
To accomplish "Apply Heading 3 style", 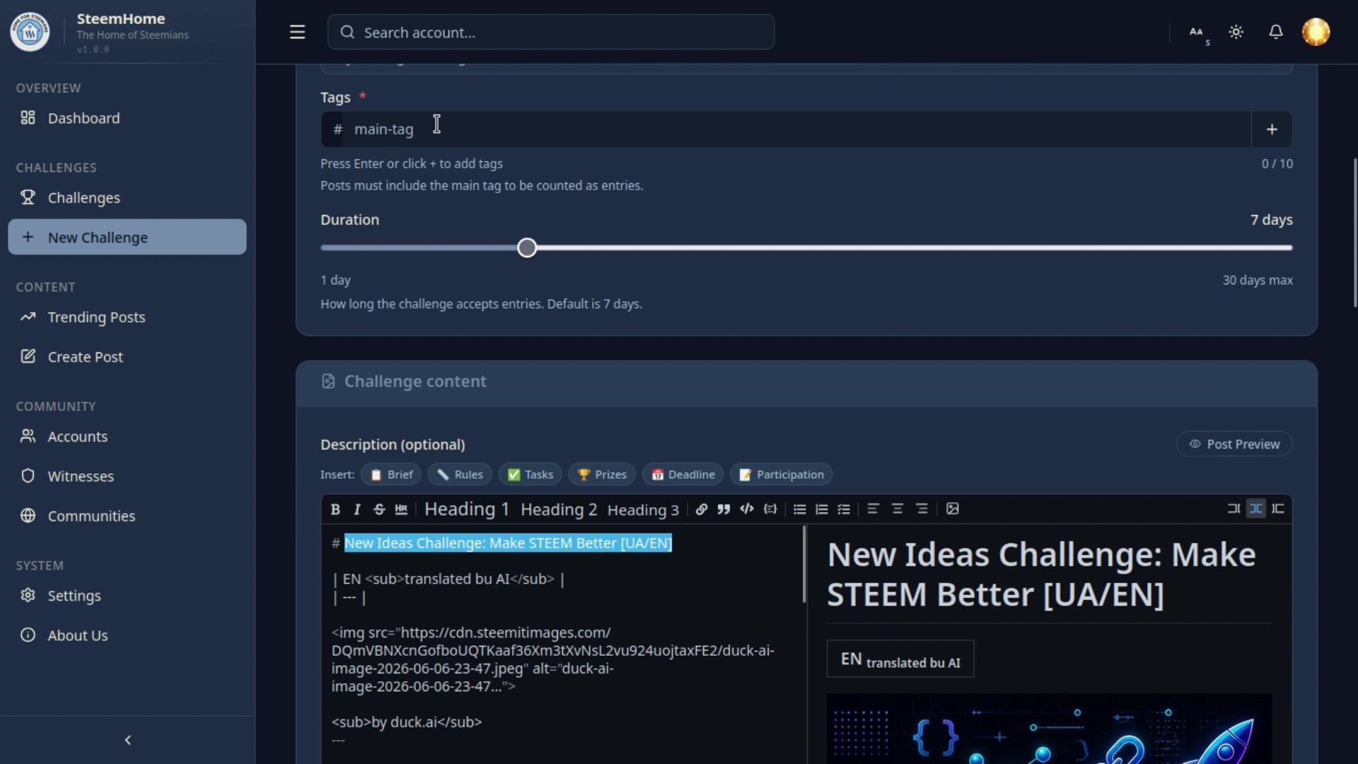I will coord(643,510).
